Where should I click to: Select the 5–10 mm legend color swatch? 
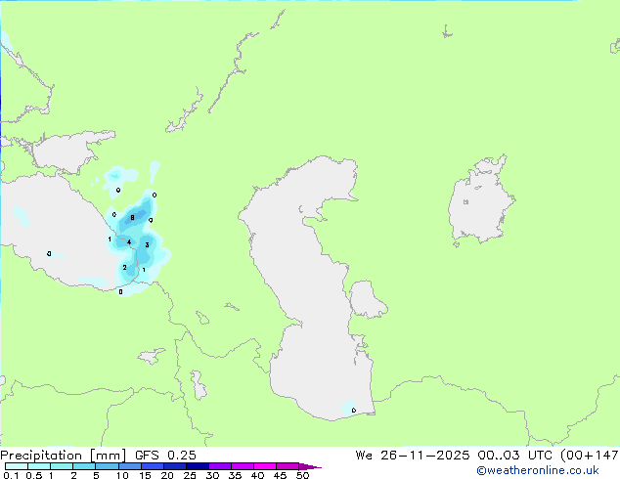pos(107,466)
